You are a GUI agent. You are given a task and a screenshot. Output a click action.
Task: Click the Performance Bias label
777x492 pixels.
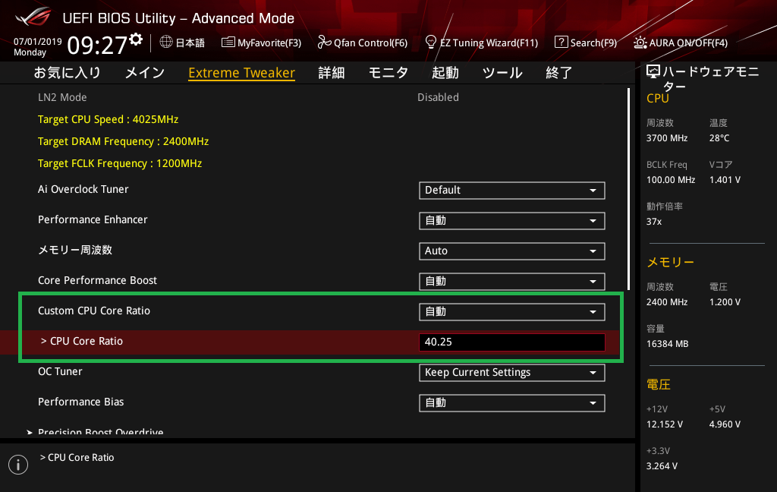80,402
